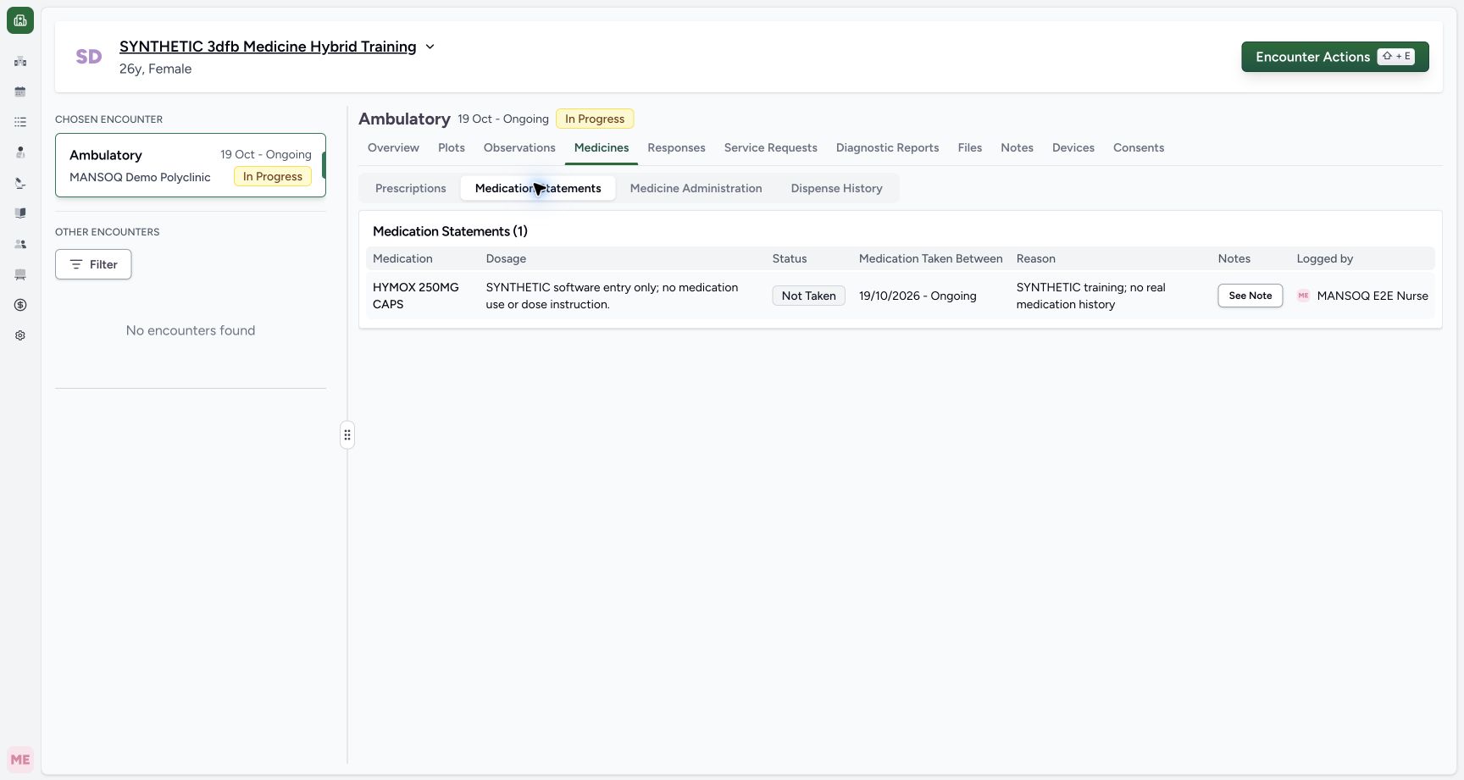This screenshot has height=780, width=1464.
Task: Open the settings gear sidebar icon
Action: 20,335
